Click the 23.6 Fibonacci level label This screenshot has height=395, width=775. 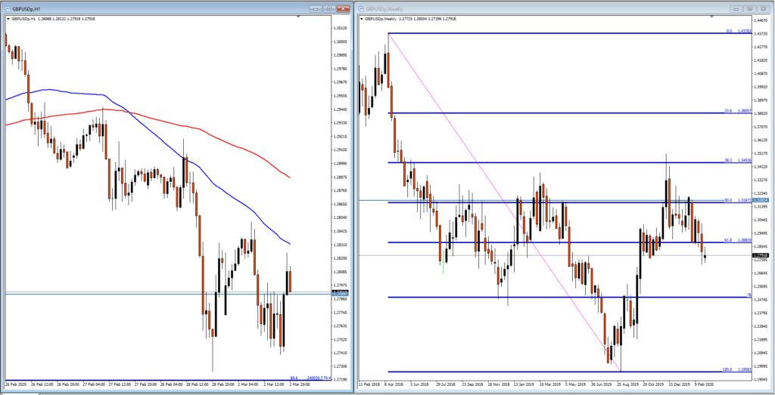pyautogui.click(x=739, y=110)
